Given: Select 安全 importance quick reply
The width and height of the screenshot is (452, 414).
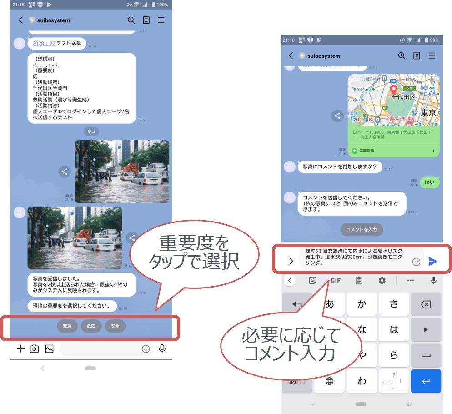Looking at the screenshot, I should [115, 326].
